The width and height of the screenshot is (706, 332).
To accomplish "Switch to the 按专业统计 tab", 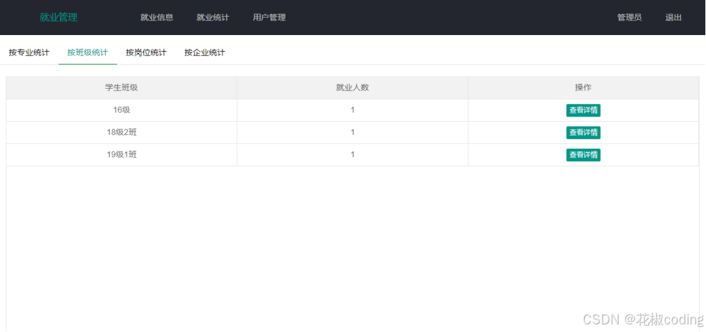I will [29, 52].
